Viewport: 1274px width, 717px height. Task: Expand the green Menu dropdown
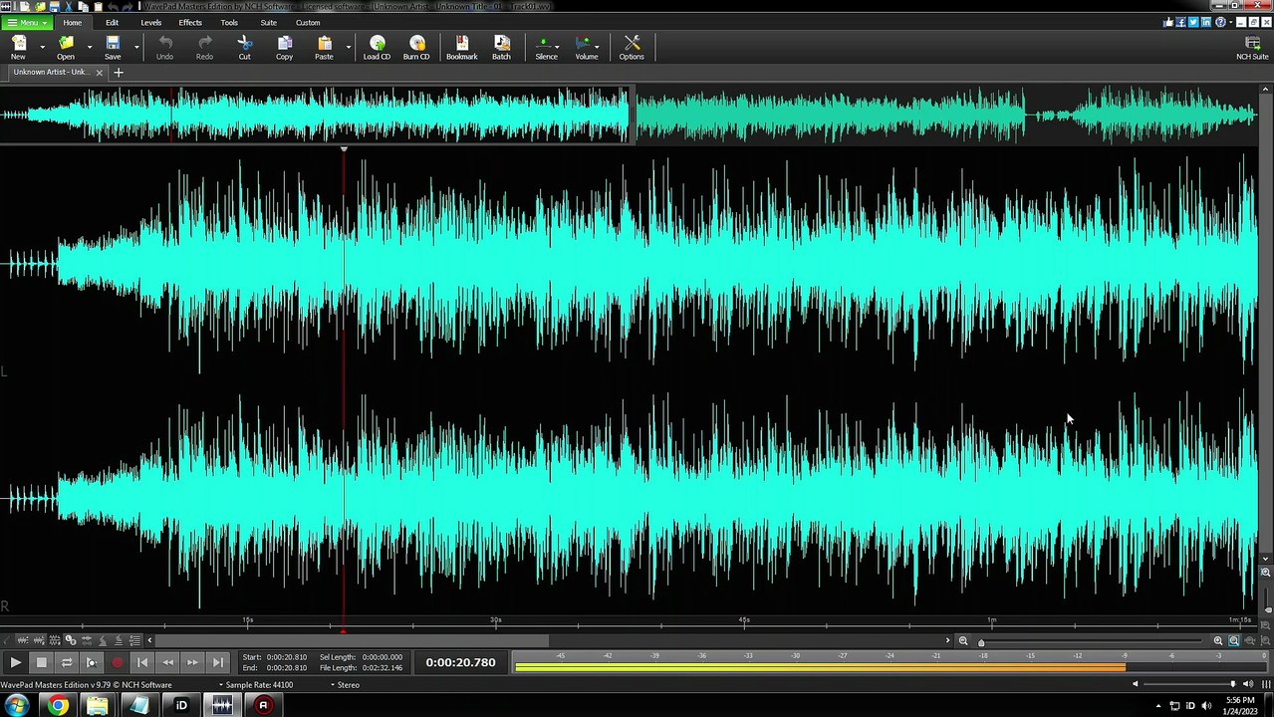click(x=27, y=22)
